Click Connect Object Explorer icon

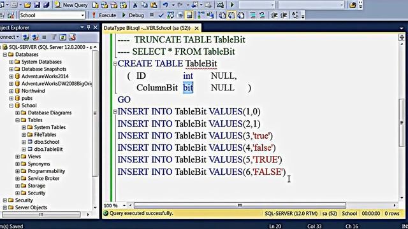click(x=25, y=37)
